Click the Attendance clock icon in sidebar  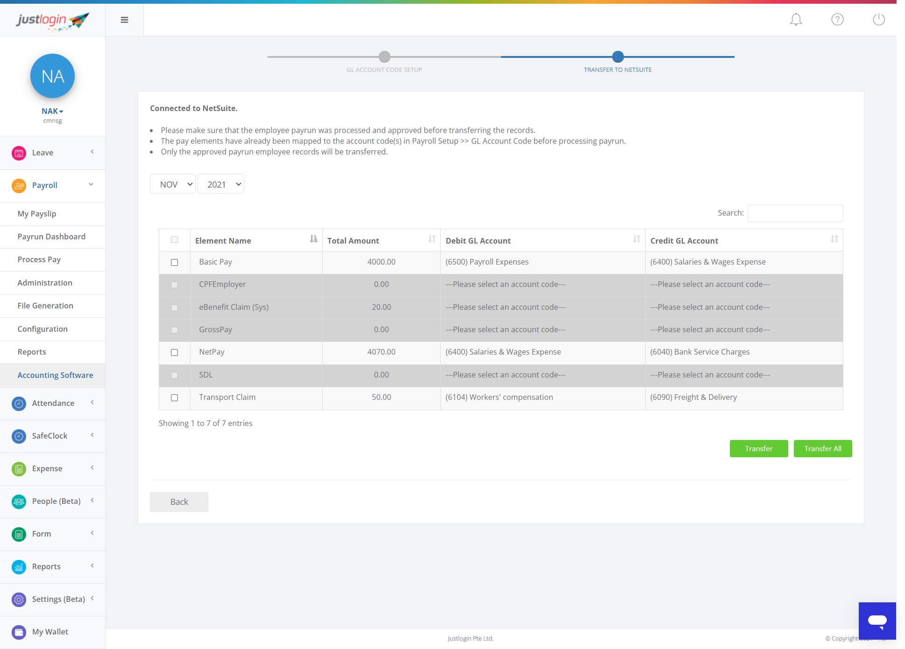click(x=19, y=403)
